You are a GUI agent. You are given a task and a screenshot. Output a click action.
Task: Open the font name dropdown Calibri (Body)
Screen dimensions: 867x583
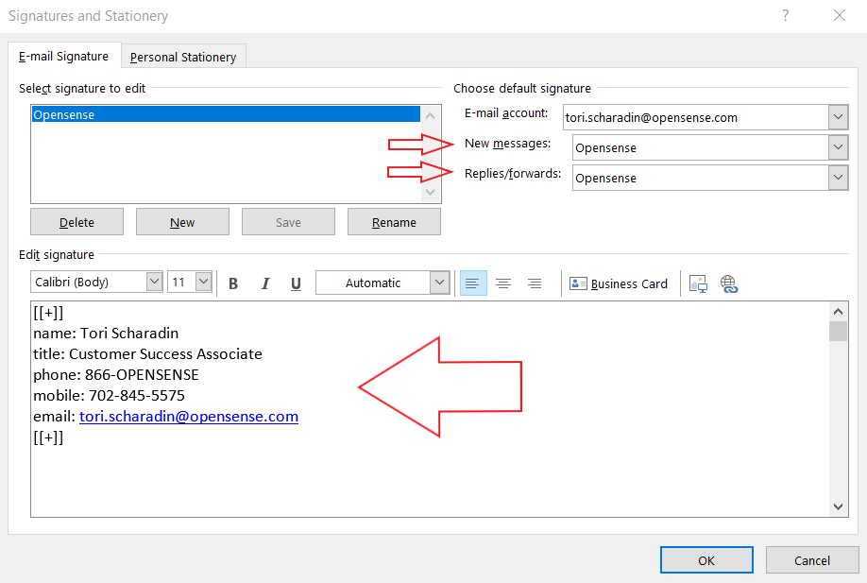(154, 282)
